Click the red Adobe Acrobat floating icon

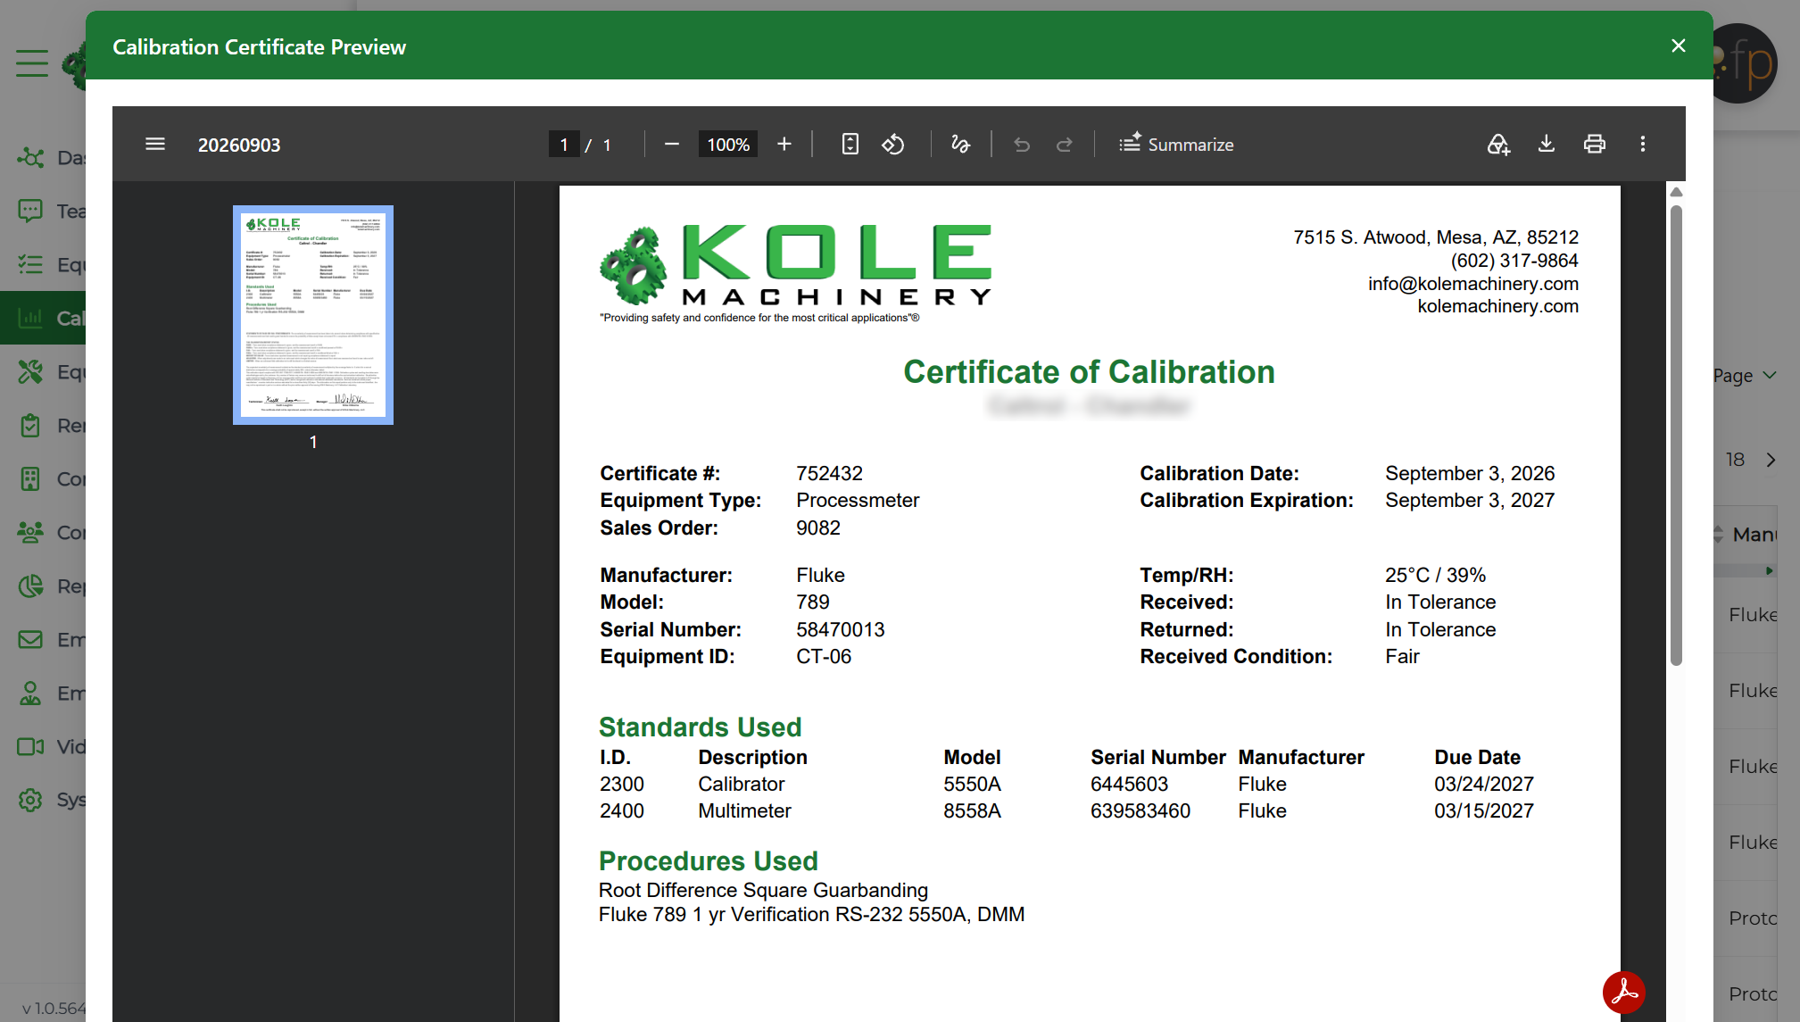tap(1623, 992)
